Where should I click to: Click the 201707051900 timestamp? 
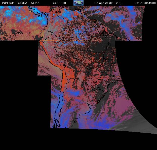point(145,3)
